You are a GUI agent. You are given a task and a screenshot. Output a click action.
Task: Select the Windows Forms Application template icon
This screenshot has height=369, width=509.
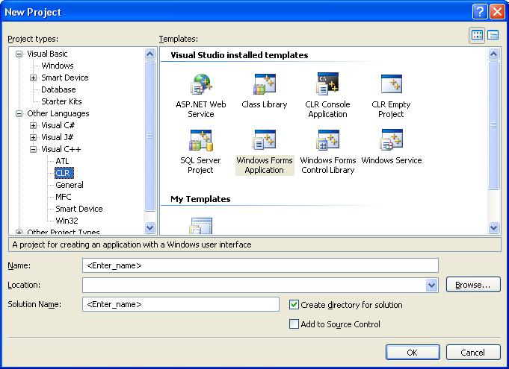pyautogui.click(x=265, y=140)
